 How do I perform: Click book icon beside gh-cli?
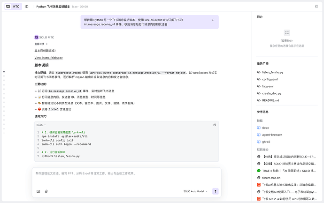259,142
